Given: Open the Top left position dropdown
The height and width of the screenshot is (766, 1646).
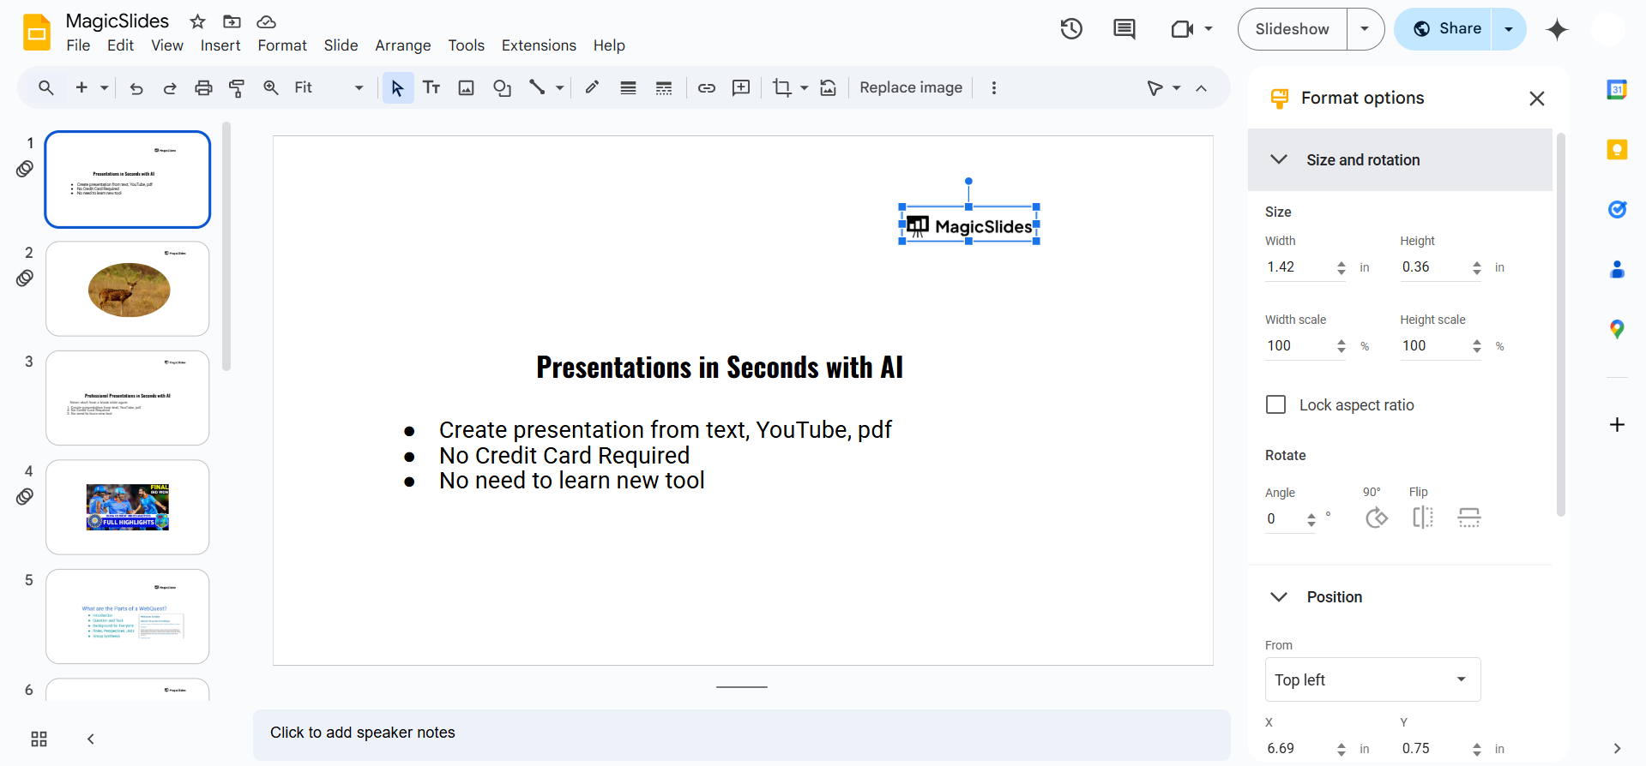Looking at the screenshot, I should point(1372,679).
